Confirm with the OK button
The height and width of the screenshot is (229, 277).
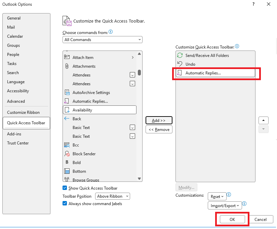coord(232,219)
